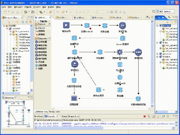Click the Open Perspective icon left of EOS Develo…
This screenshot has width=180, height=135.
(x=153, y=12)
